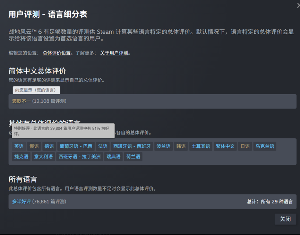The image size is (300, 235).
Task: Click the 西班牙语 - 西班牙 tag
Action: [132, 146]
